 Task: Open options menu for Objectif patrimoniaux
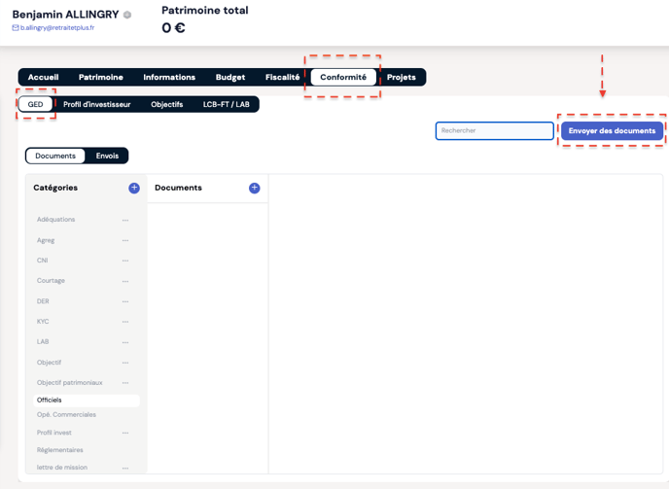125,383
